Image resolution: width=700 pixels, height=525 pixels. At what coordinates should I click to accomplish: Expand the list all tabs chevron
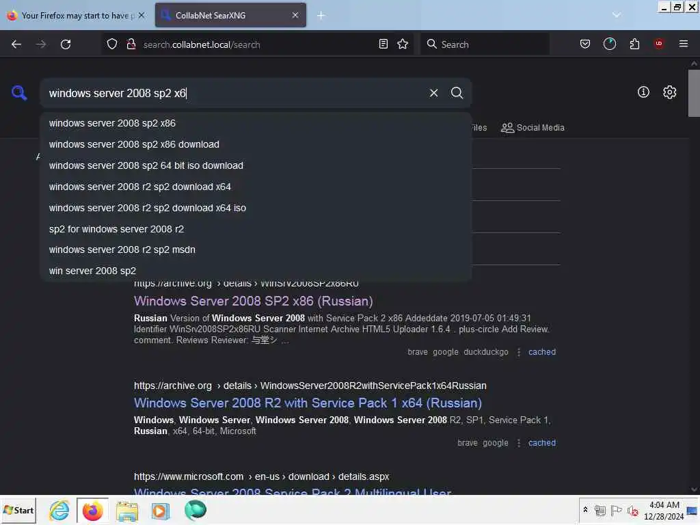point(617,15)
